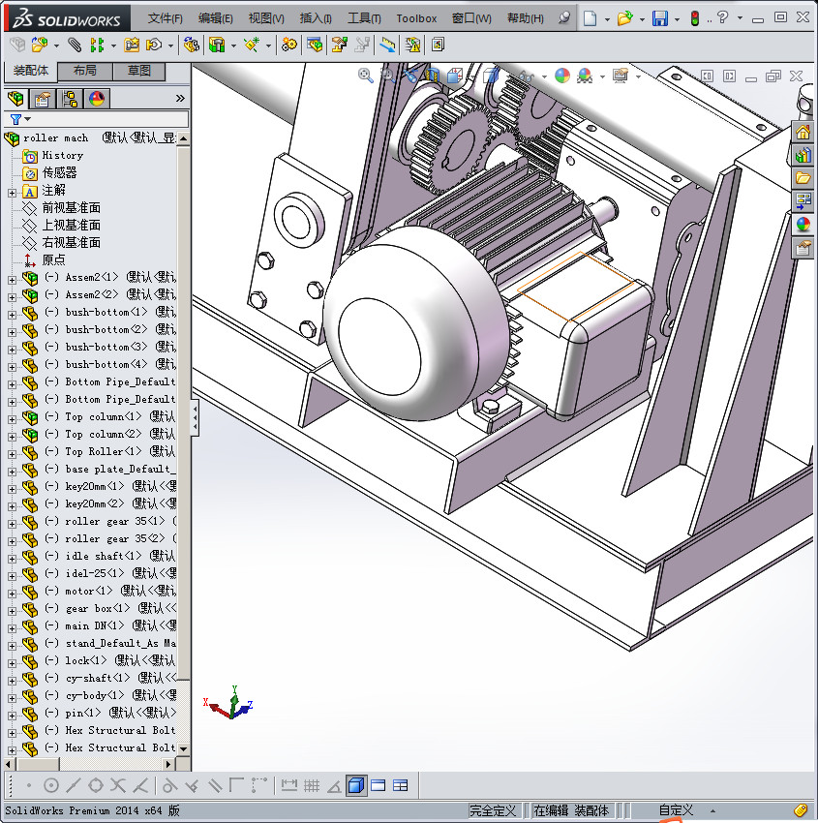Click the Linear Component Pattern icon
Screen dimensions: 818x823
(x=97, y=46)
